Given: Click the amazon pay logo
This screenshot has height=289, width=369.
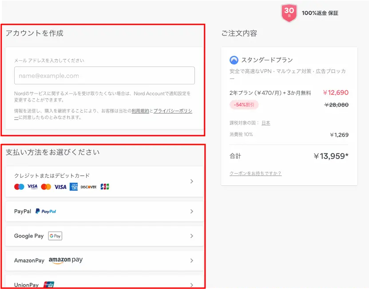Looking at the screenshot, I should click(66, 260).
